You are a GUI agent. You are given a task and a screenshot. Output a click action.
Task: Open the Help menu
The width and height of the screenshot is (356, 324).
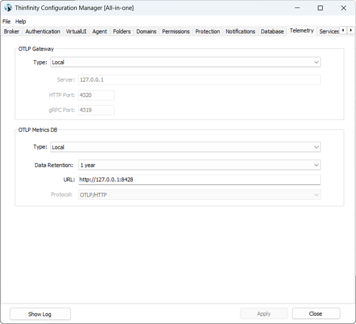(21, 21)
